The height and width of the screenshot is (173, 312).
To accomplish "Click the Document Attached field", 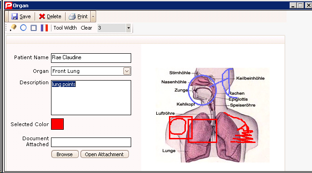I will (x=91, y=142).
